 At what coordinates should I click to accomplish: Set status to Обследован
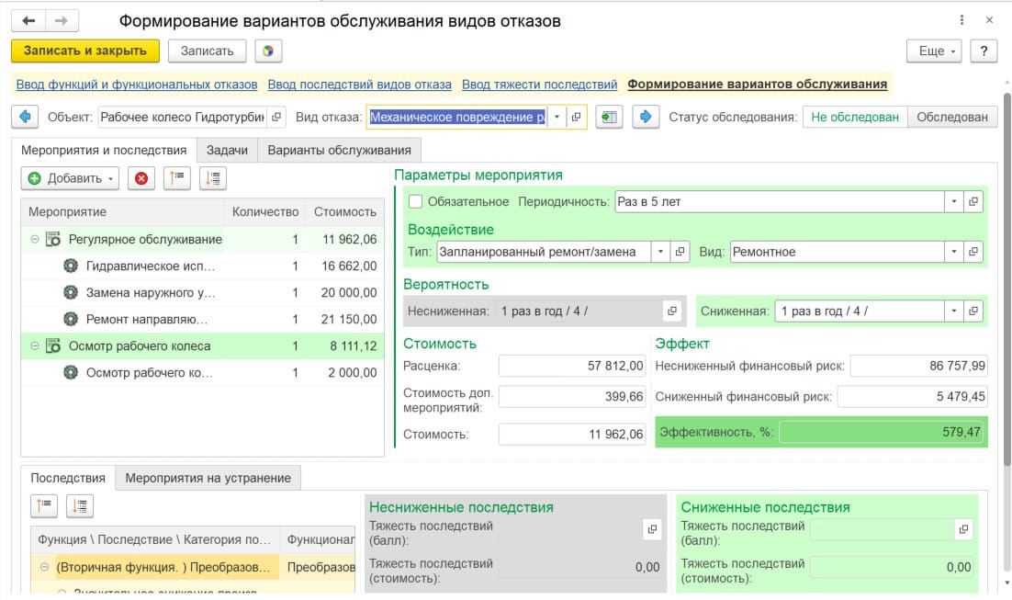(x=952, y=117)
